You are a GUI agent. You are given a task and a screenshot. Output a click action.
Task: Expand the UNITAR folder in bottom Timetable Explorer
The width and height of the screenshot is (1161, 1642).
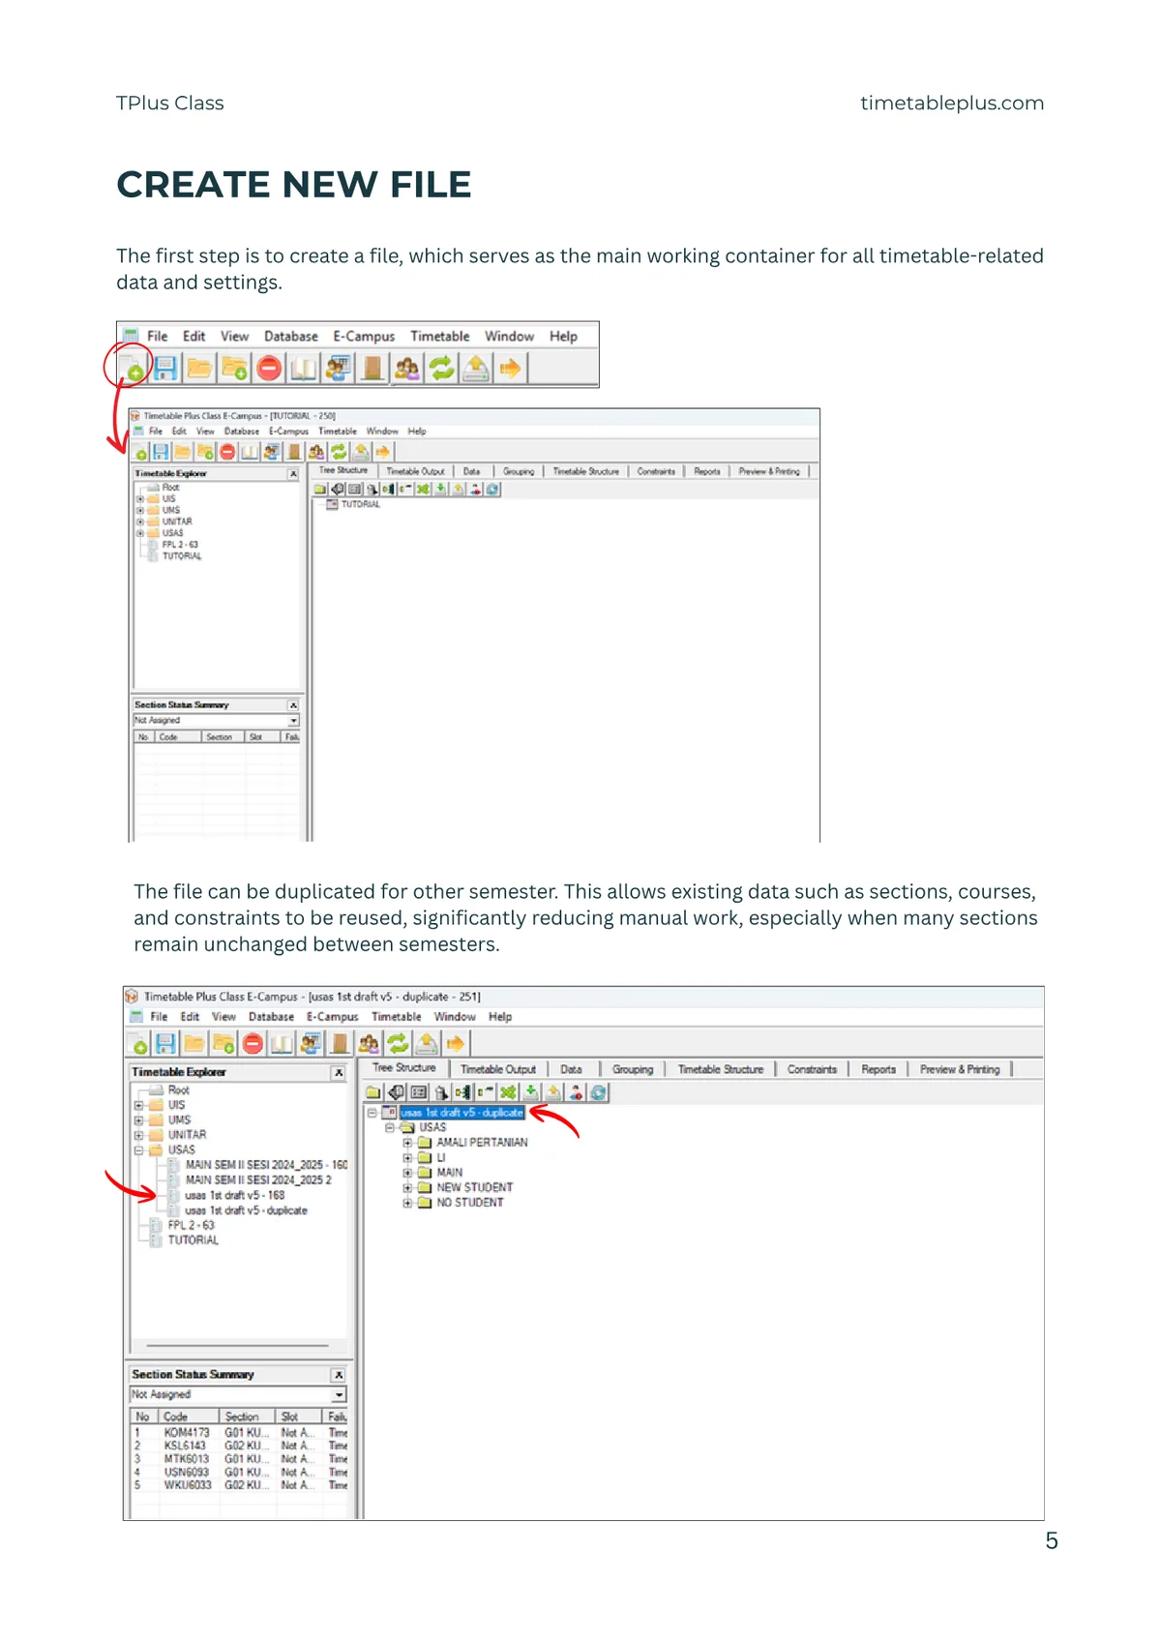click(x=138, y=1135)
